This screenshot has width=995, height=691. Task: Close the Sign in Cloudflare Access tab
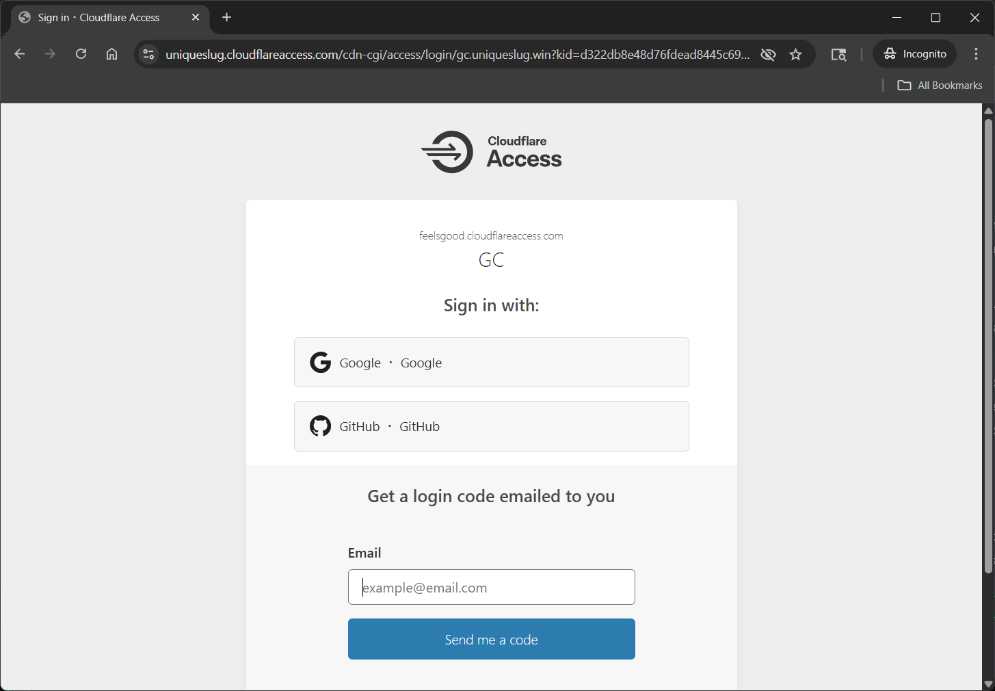click(x=196, y=17)
